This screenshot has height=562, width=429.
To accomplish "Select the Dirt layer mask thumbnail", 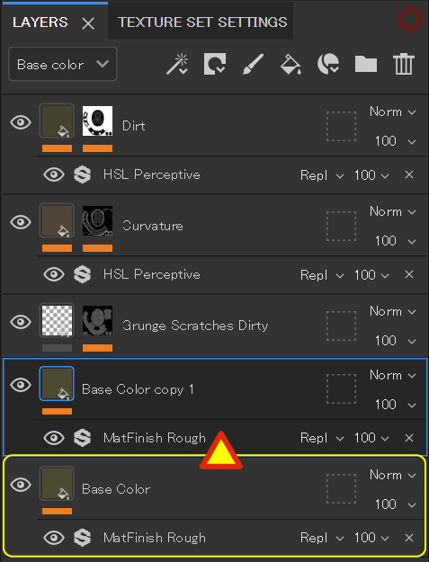I will 97,120.
